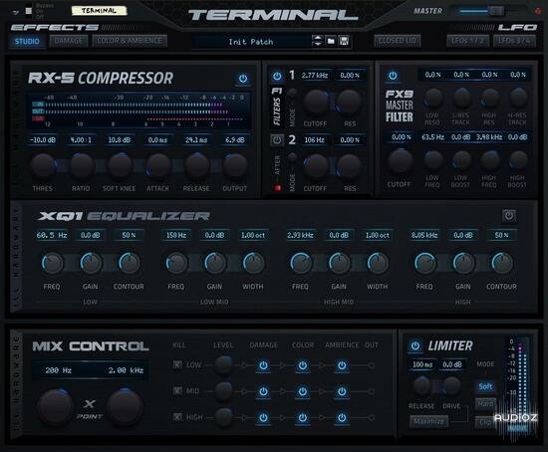Click Filter 1 mode selector button

(292, 93)
